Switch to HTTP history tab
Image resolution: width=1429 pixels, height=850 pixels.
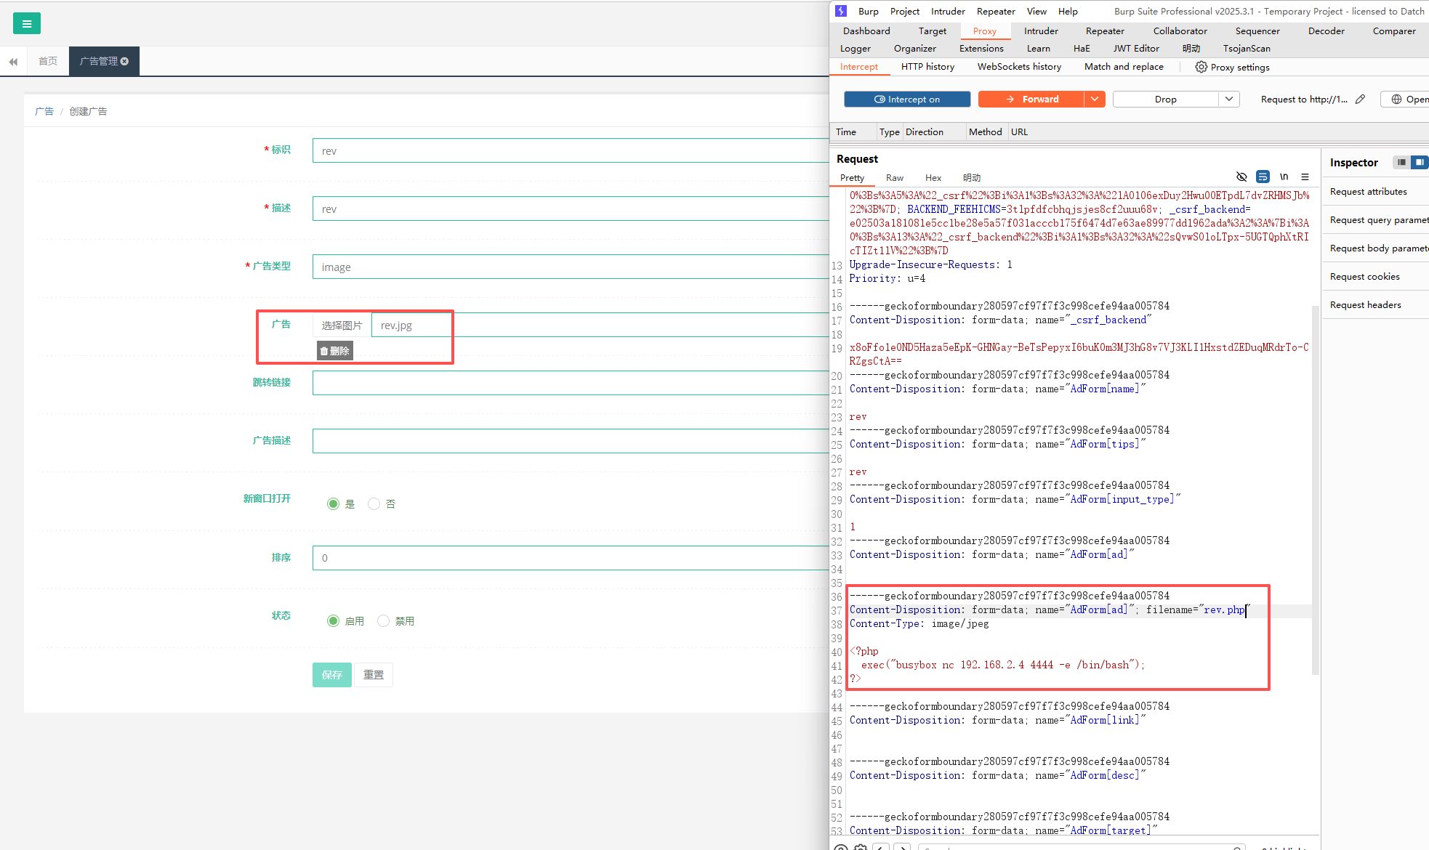click(x=927, y=67)
